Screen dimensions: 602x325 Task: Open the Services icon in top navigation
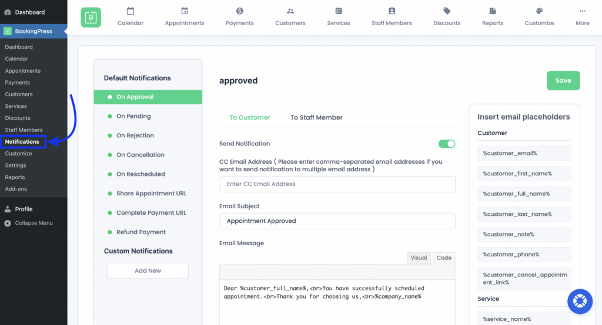(x=339, y=11)
